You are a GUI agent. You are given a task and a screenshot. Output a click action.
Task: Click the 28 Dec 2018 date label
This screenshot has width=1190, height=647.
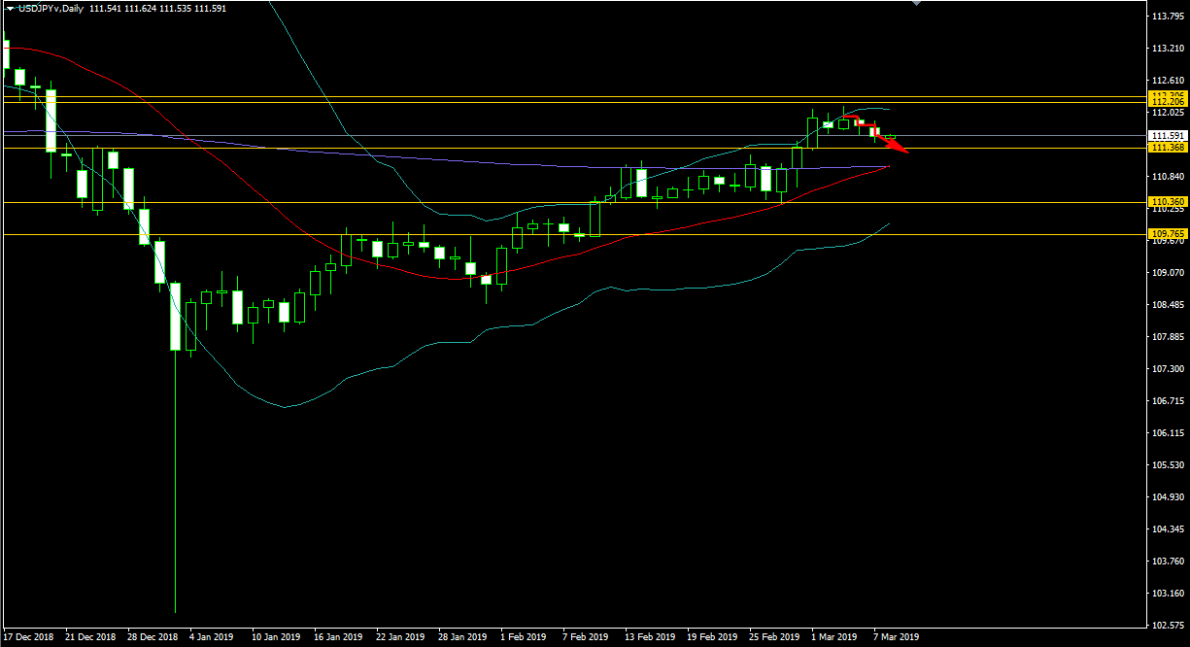153,638
